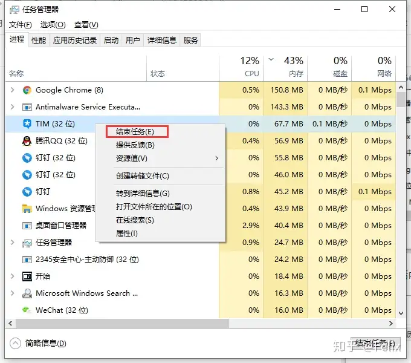Expand the Antimalware Service Executable row

tap(12, 107)
